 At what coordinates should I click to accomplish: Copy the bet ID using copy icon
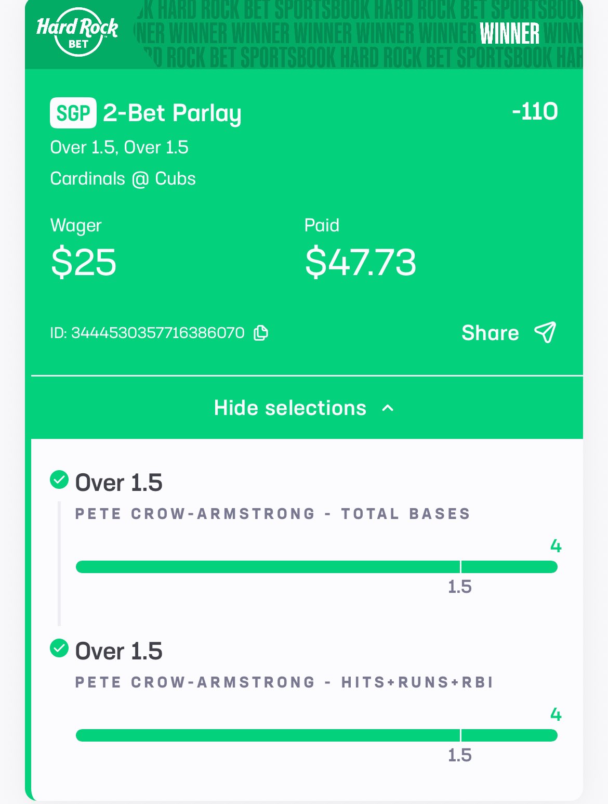click(x=261, y=333)
